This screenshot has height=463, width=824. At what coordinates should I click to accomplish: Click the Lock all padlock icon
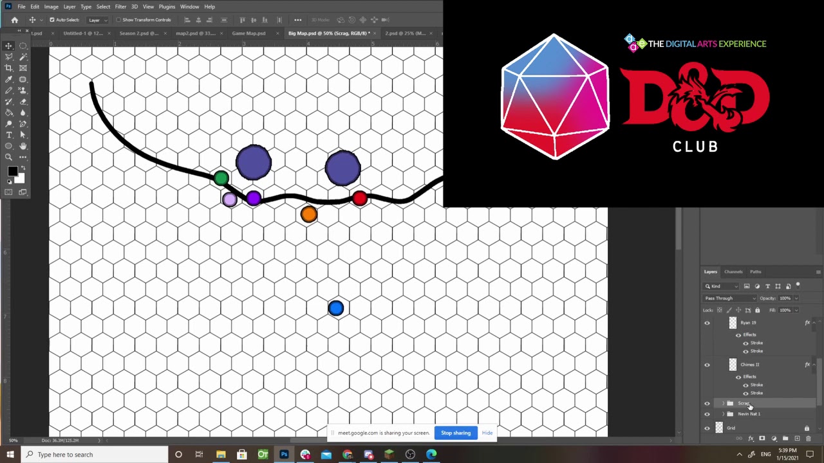click(x=757, y=310)
